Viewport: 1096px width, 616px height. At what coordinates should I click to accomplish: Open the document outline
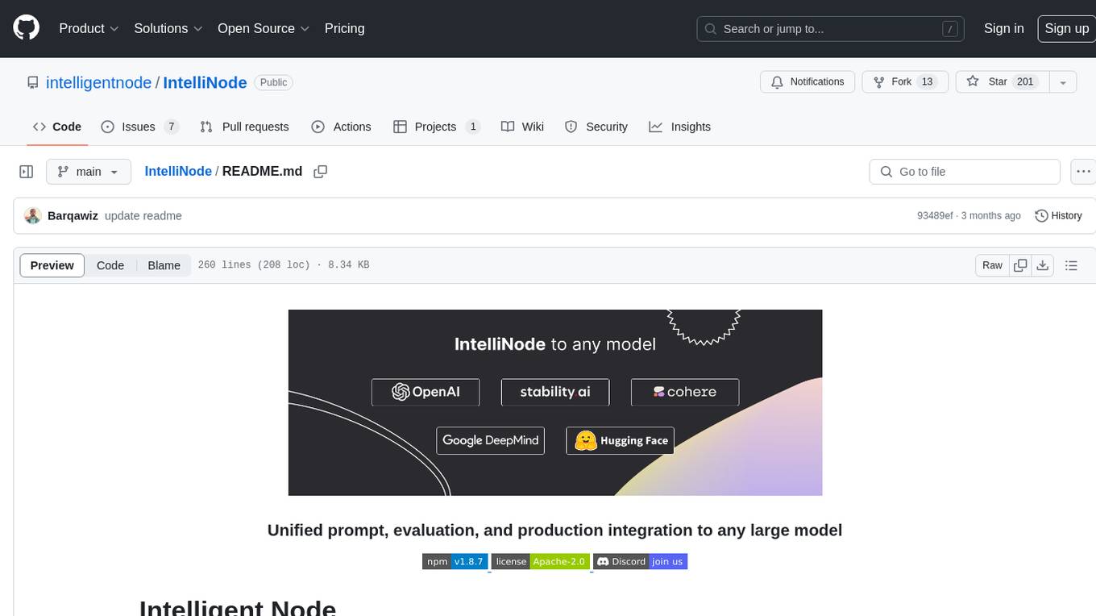click(1071, 265)
